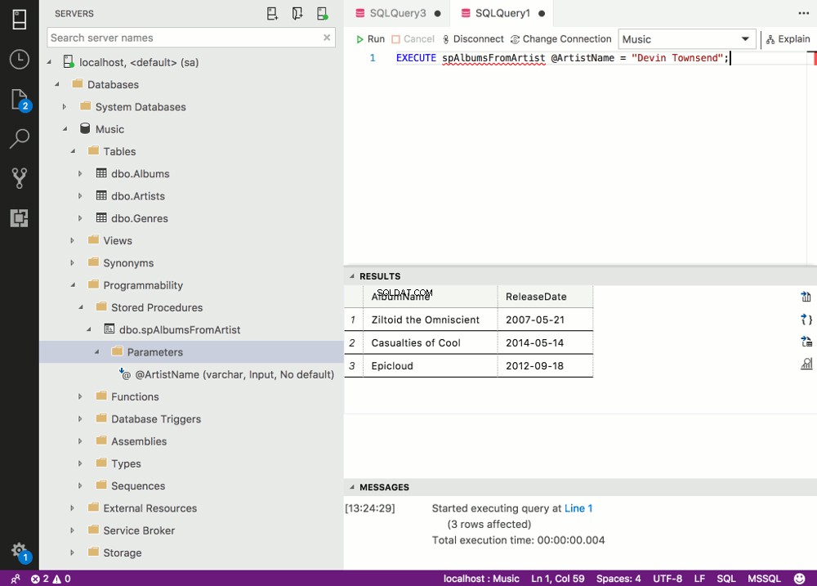Collapse the Databases folder

pyautogui.click(x=57, y=84)
